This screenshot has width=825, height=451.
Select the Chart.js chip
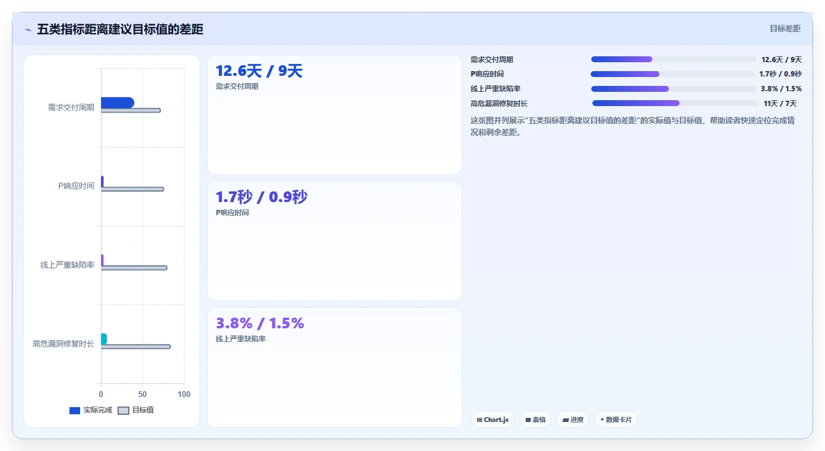click(493, 420)
